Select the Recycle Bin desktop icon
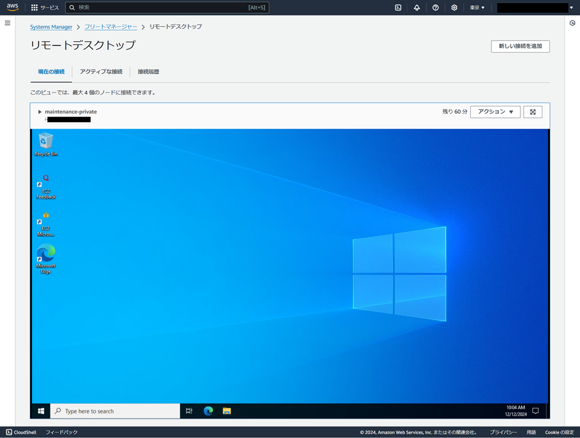This screenshot has height=438, width=580. (x=46, y=144)
